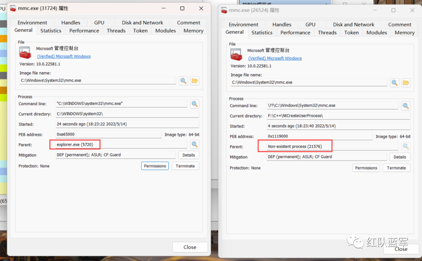Click Details button in mmc.exe (31724) window
Image resolution: width=422 pixels, height=261 pixels.
click(189, 155)
